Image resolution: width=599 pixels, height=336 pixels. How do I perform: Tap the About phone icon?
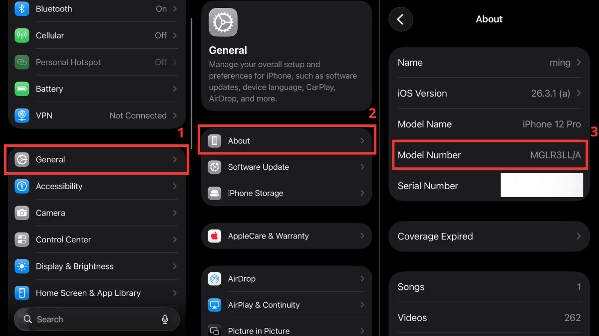[215, 141]
